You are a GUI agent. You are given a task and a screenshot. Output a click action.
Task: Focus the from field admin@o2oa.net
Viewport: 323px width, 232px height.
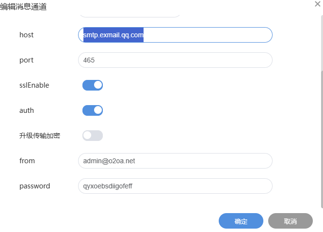(x=175, y=161)
